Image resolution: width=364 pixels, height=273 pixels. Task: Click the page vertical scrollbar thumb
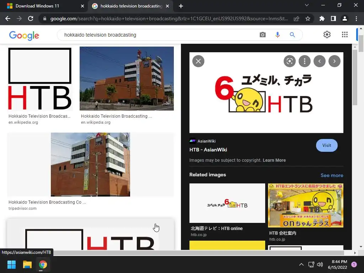pos(361,44)
